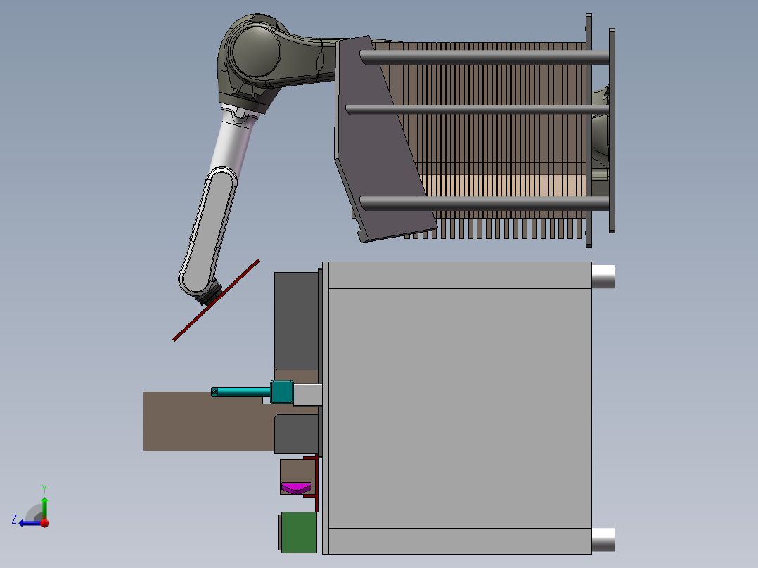Screen dimensions: 758x568
Task: Select the upper dark gray block
Action: tap(296, 321)
